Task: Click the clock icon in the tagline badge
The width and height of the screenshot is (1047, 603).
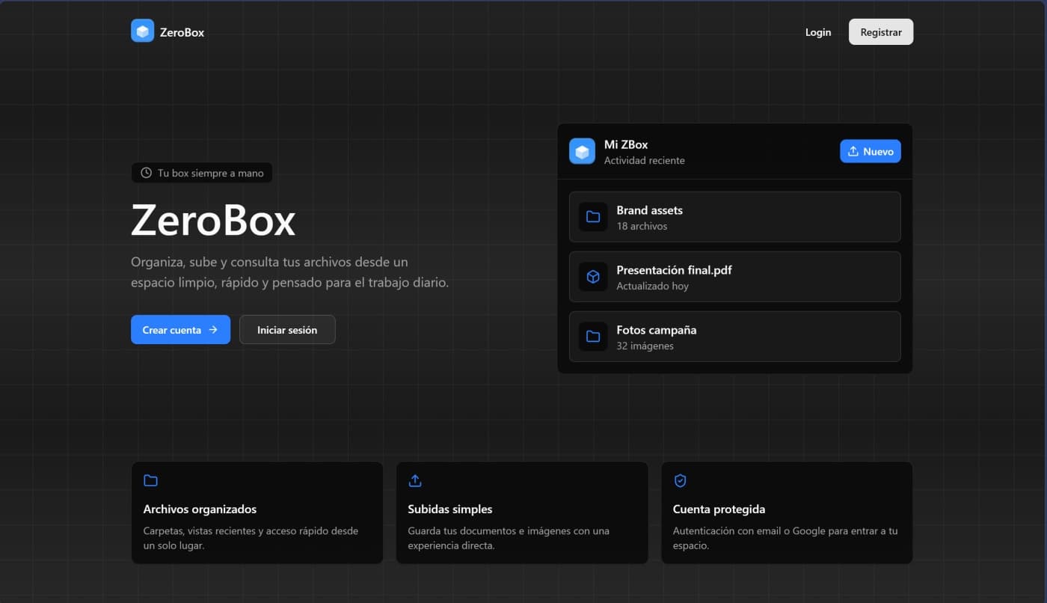Action: [x=147, y=173]
